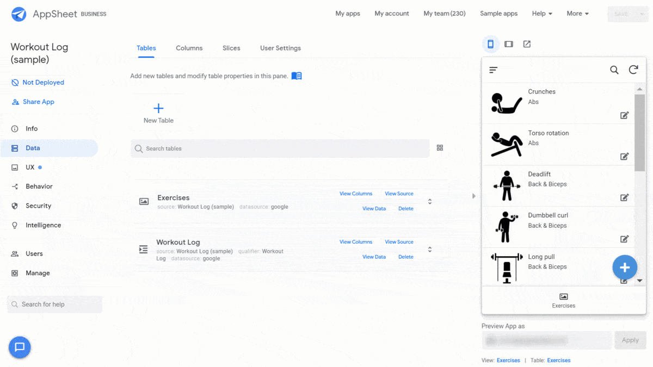
Task: Select the tablet preview icon
Action: pyautogui.click(x=509, y=44)
